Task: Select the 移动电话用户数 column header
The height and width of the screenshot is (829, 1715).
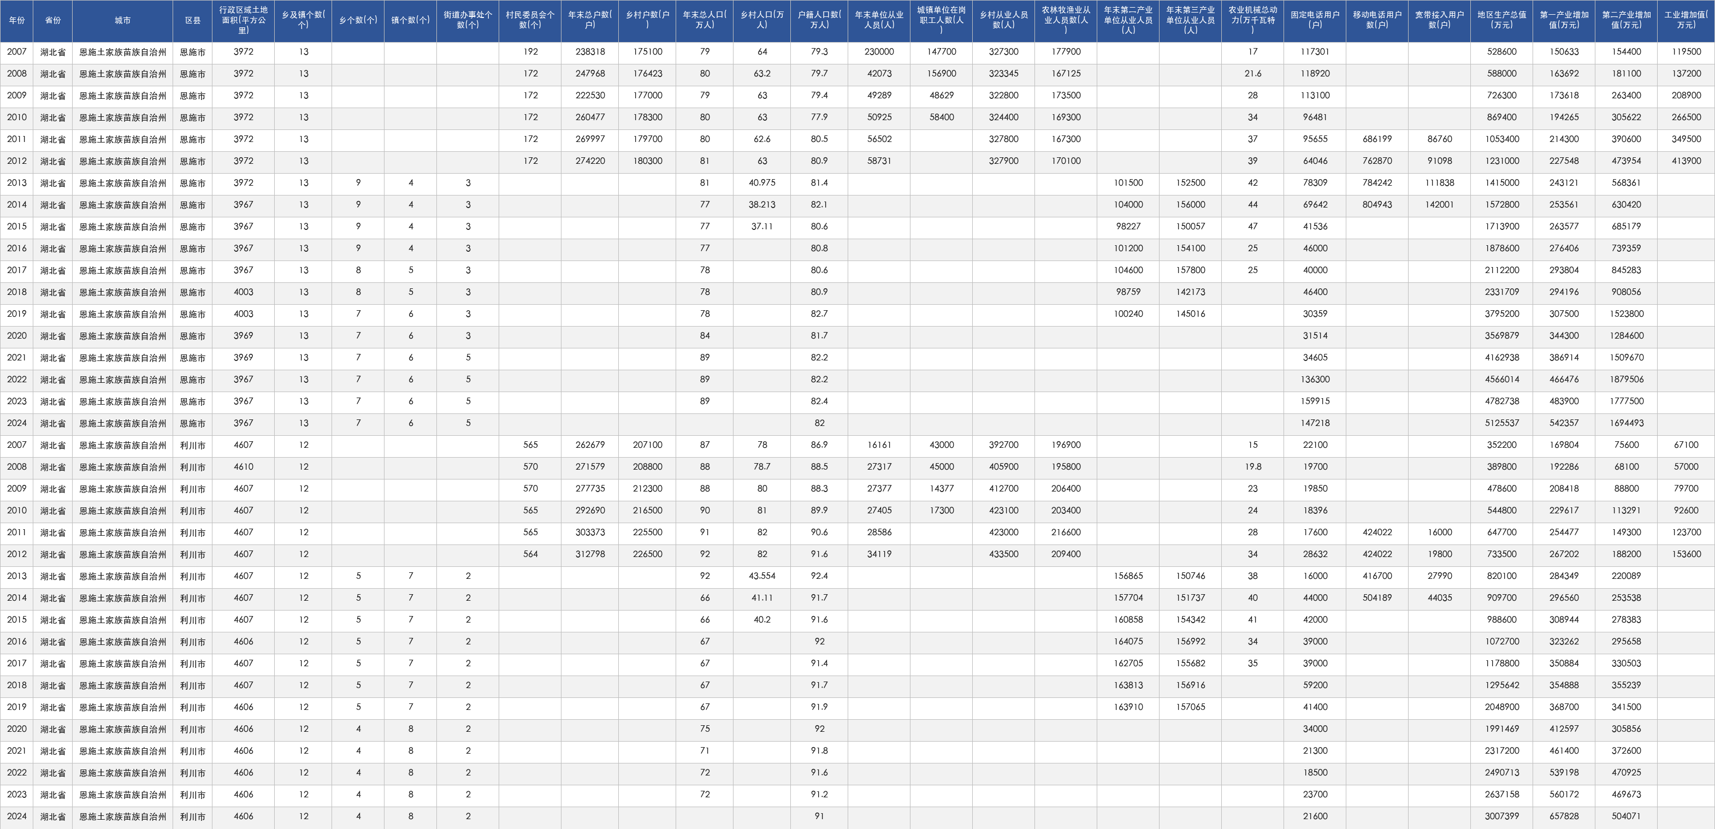Action: pyautogui.click(x=1377, y=21)
